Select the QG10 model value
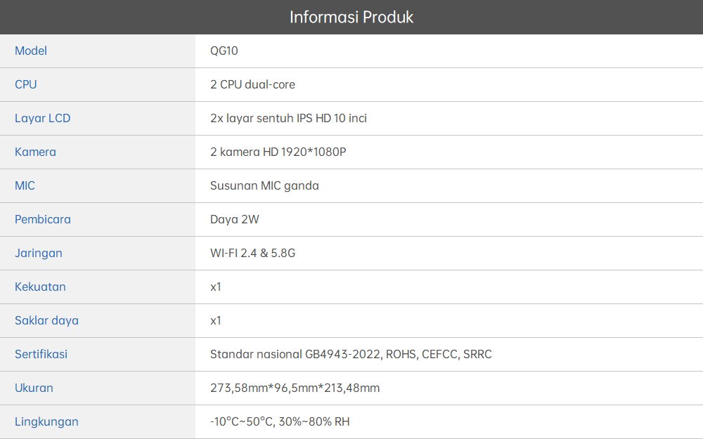 [x=224, y=51]
